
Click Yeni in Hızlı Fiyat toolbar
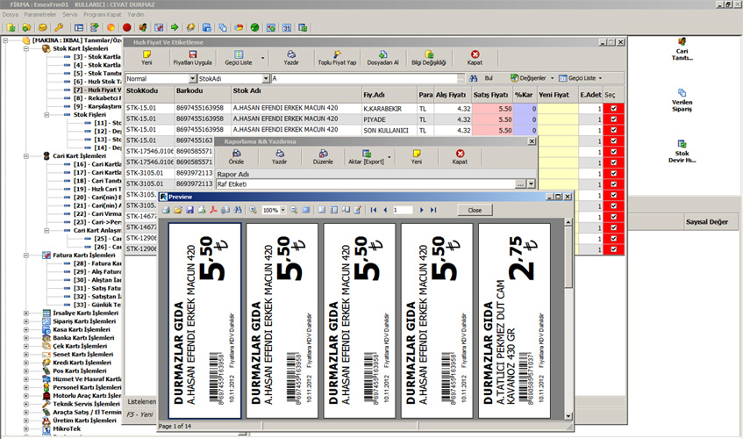tap(146, 58)
